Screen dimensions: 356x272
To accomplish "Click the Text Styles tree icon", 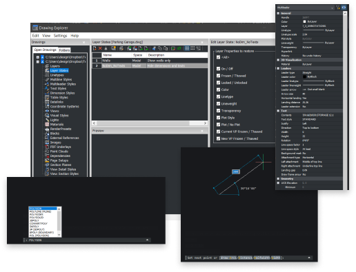I will pyautogui.click(x=47, y=88).
